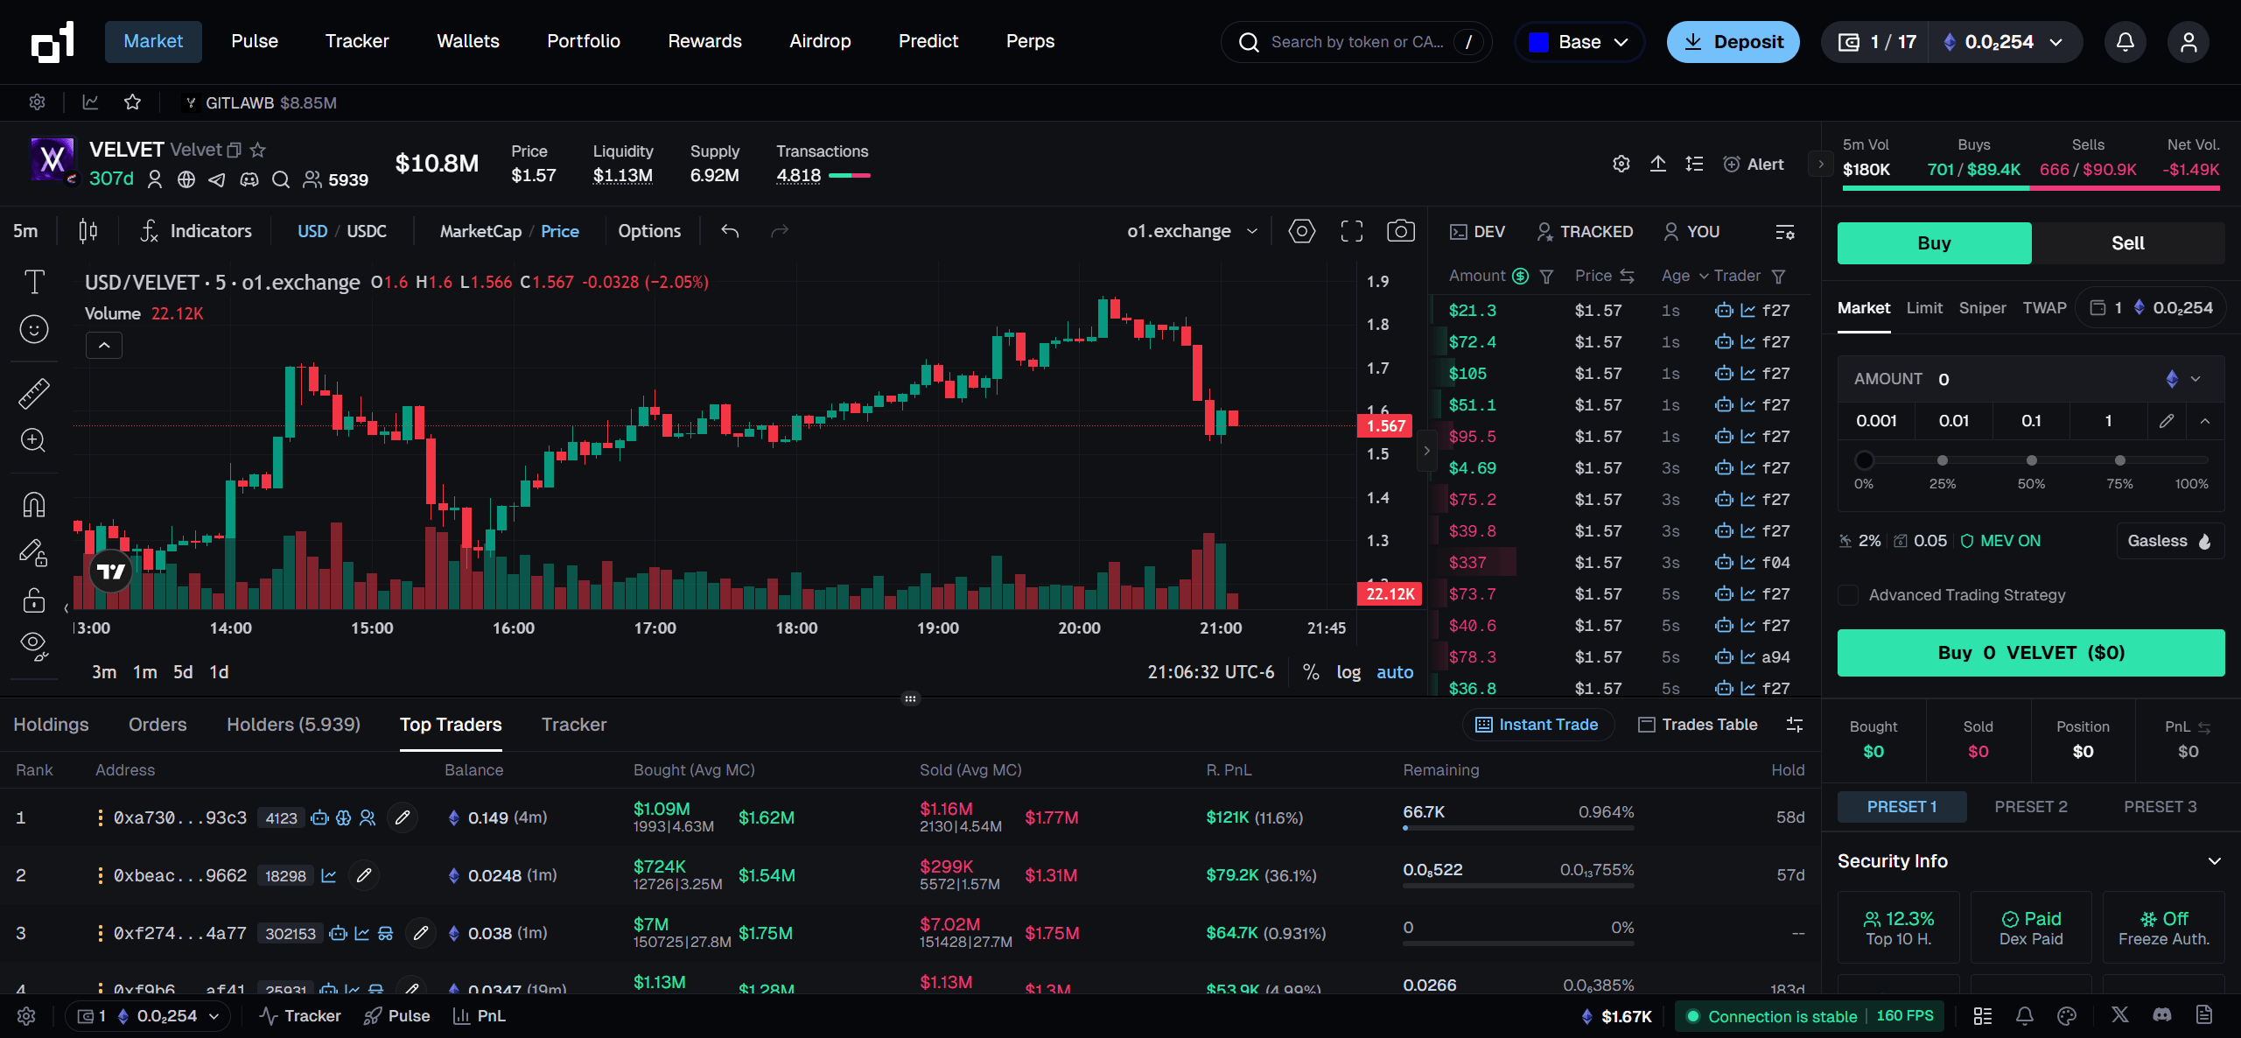Expand Security Info section chevron
Image resolution: width=2241 pixels, height=1038 pixels.
(2215, 861)
